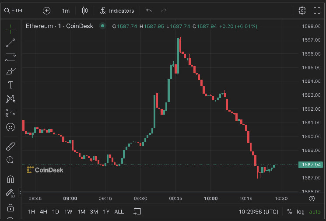Select the 1M time range
This screenshot has height=221, width=326.
pyautogui.click(x=81, y=212)
